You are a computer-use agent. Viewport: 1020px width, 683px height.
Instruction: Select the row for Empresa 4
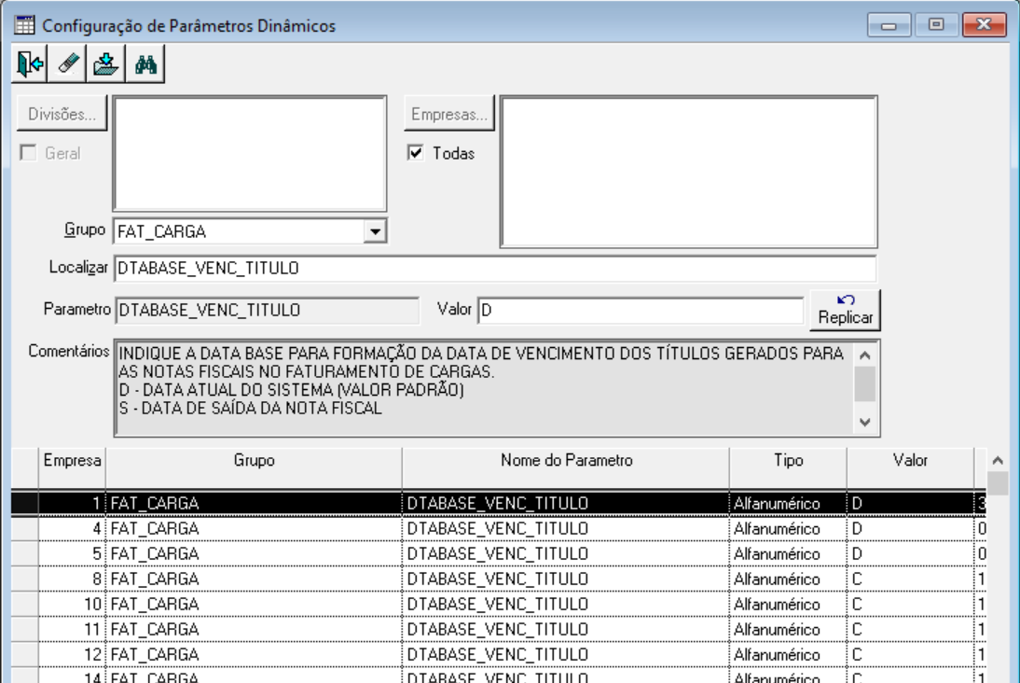498,529
